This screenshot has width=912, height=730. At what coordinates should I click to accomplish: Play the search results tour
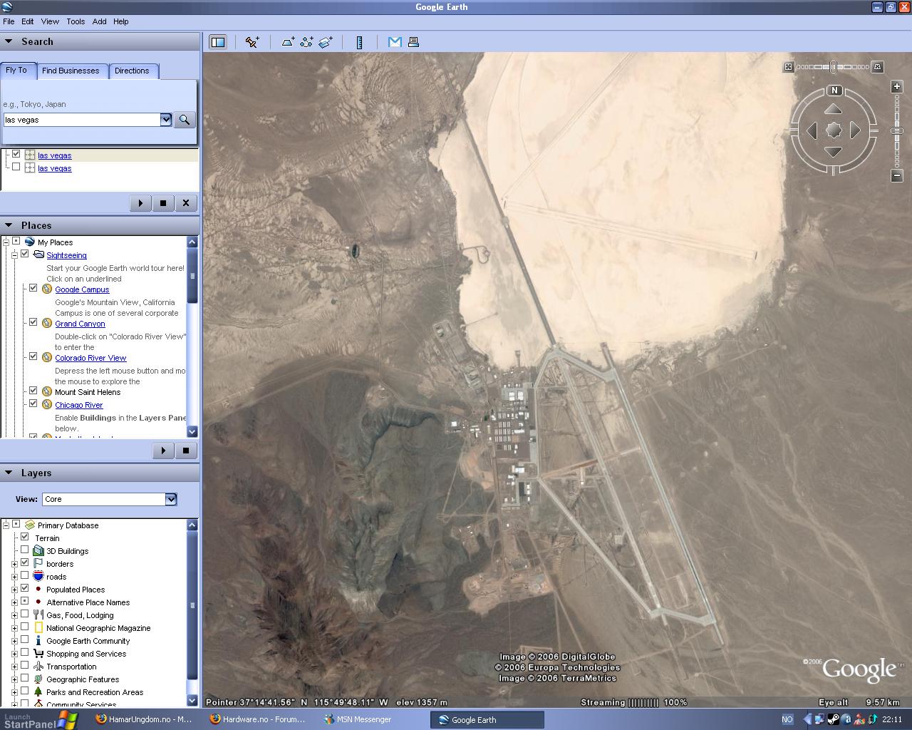coord(140,203)
